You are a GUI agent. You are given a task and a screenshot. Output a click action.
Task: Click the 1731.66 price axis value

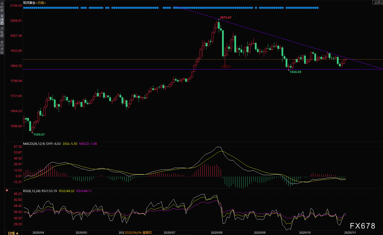click(16, 96)
